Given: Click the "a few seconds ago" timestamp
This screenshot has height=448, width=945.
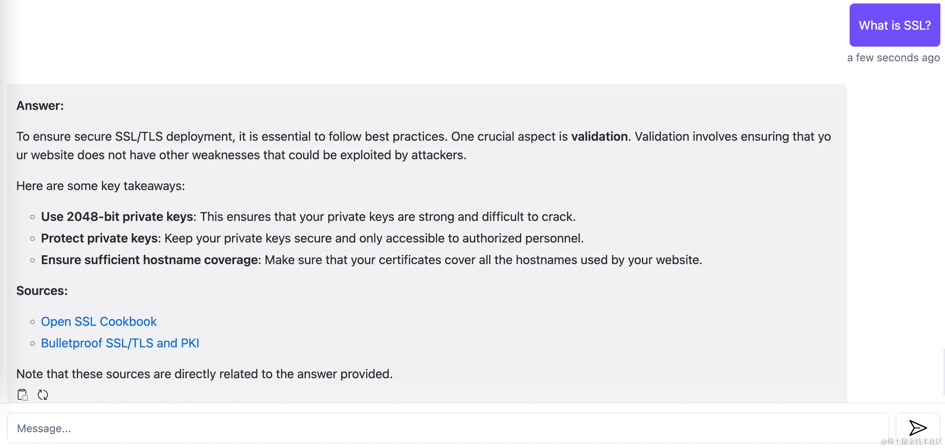Looking at the screenshot, I should pyautogui.click(x=893, y=58).
